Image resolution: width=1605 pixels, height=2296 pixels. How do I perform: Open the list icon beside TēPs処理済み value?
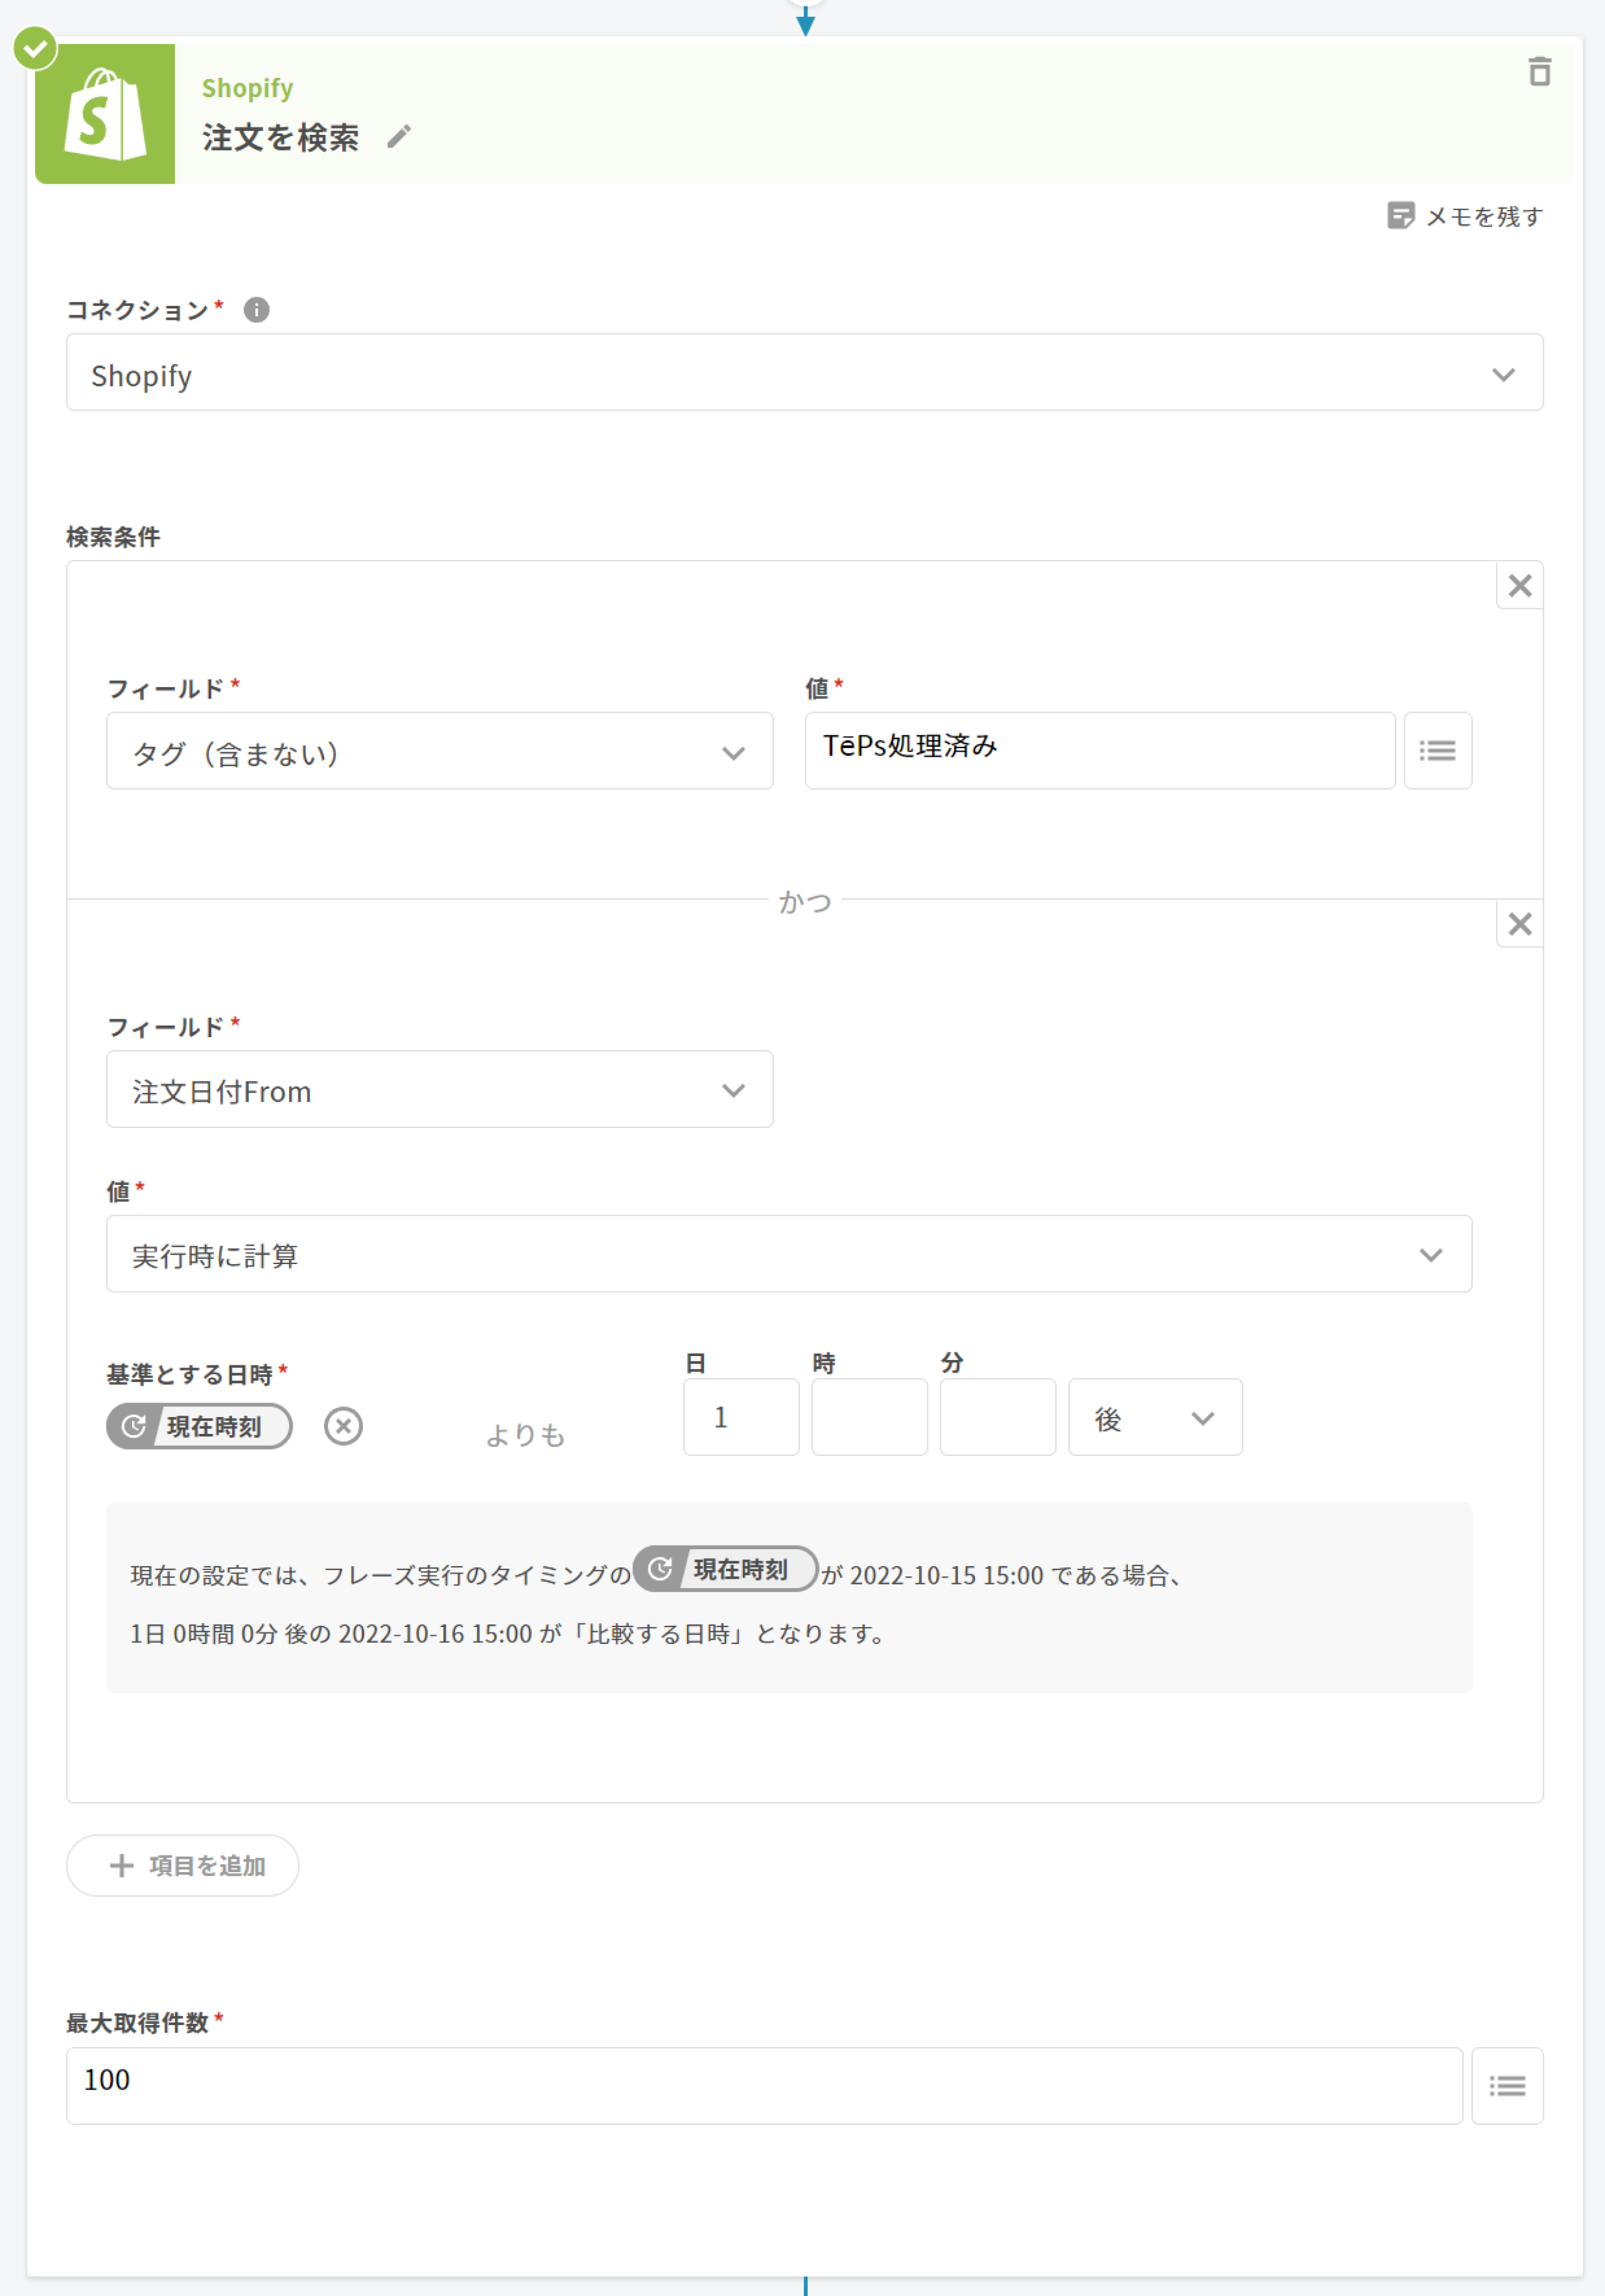pyautogui.click(x=1437, y=751)
